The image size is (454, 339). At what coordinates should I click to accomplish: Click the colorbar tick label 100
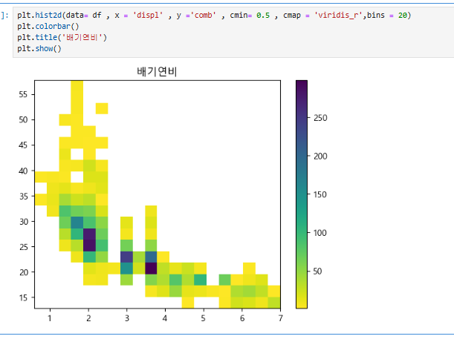tap(320, 233)
